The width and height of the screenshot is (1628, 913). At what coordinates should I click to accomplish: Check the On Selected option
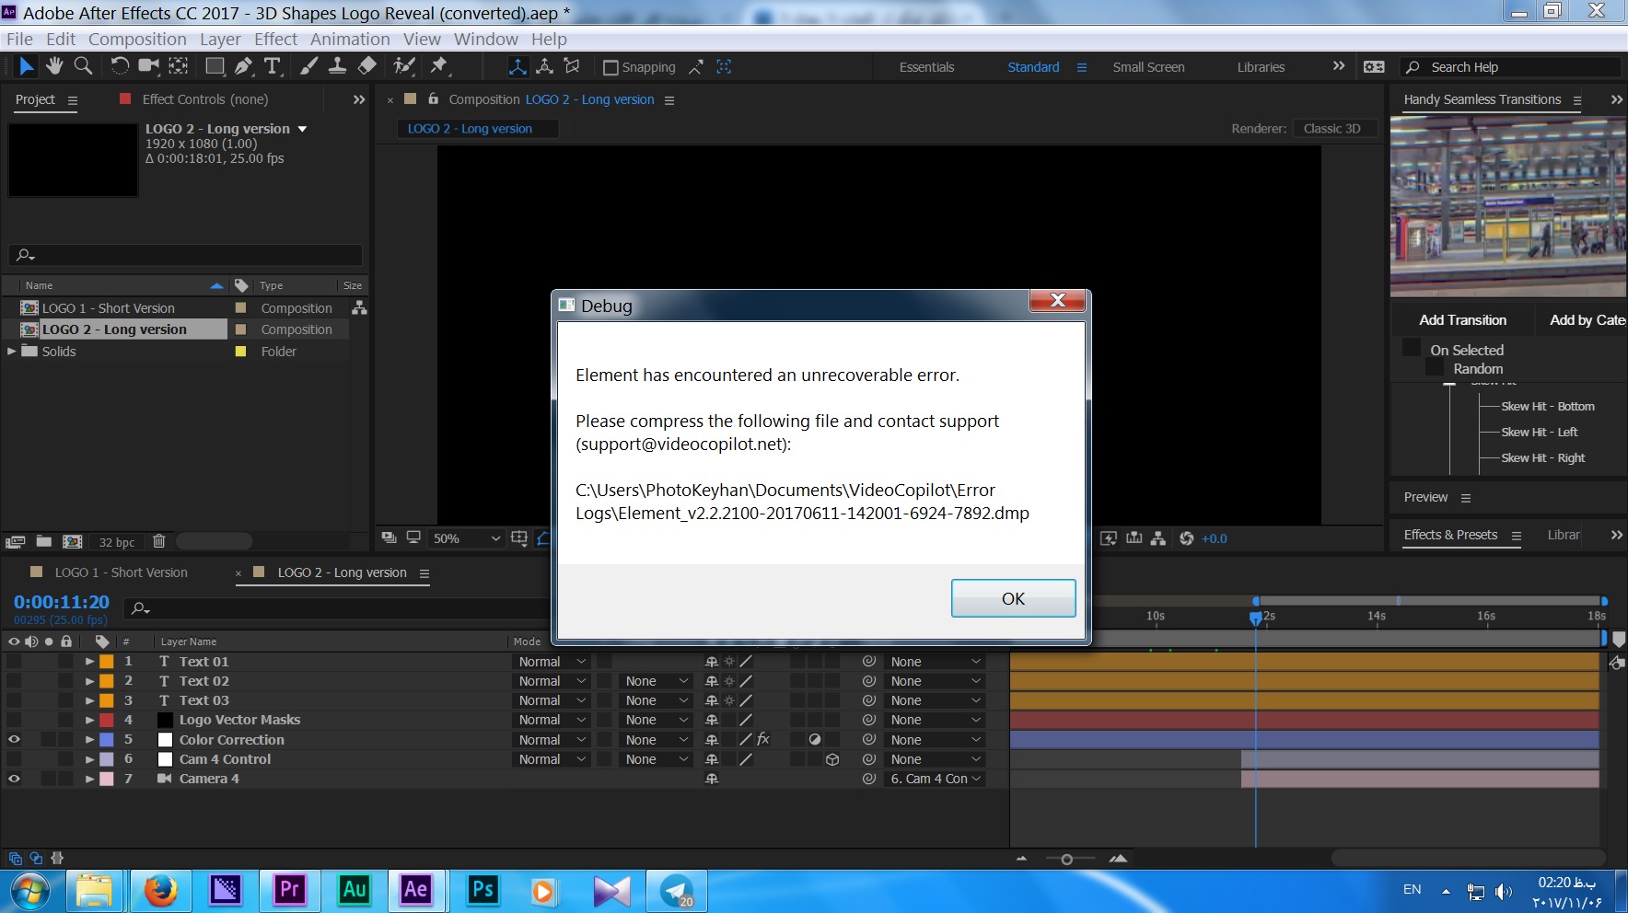click(1411, 348)
